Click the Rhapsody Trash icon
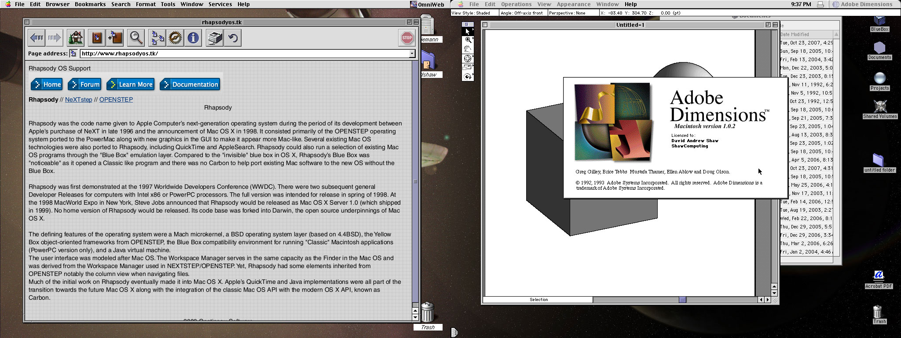The height and width of the screenshot is (338, 901). 428,316
